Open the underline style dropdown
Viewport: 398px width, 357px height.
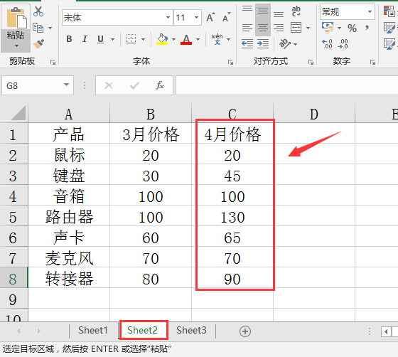point(112,39)
